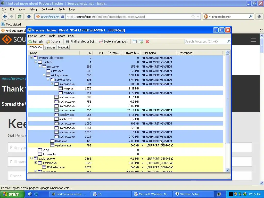Select the msdtc.exe process row
264x198 pixels.
click(x=126, y=119)
